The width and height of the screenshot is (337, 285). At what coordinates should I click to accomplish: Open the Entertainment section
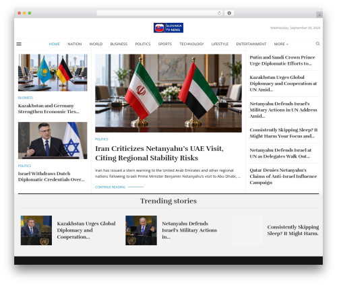click(251, 44)
